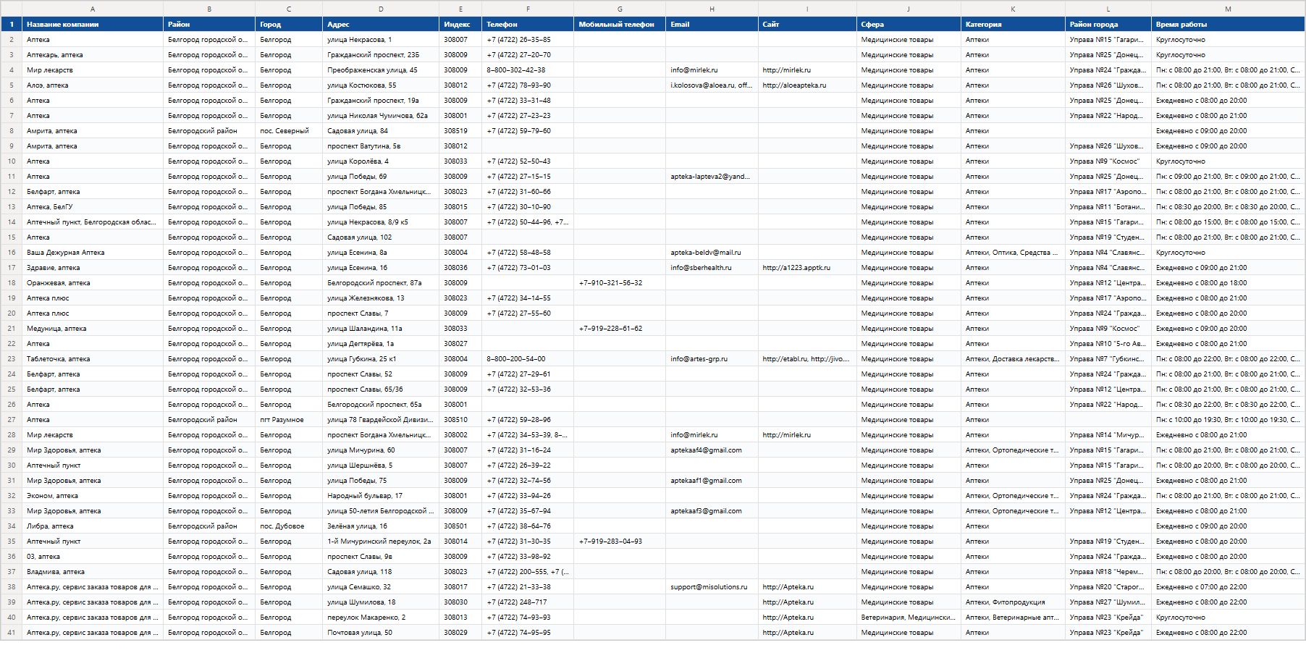This screenshot has width=1306, height=653.
Task: Click category cell 'Аптеки, Фитопродукция'
Action: pos(1013,602)
